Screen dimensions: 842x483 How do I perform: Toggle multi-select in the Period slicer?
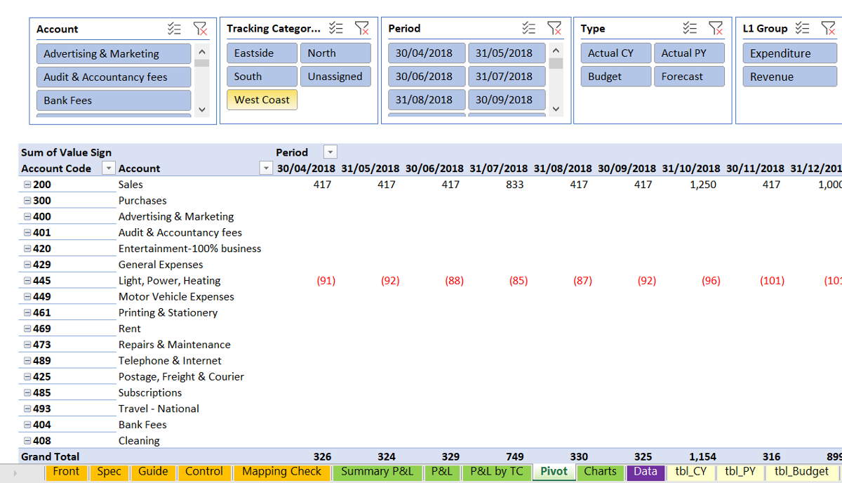pos(529,28)
